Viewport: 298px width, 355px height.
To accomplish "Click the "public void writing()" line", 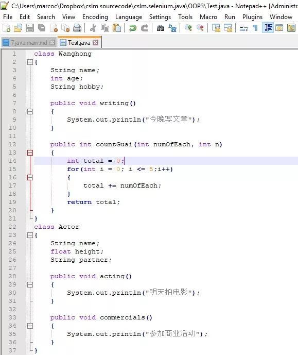I will click(93, 103).
